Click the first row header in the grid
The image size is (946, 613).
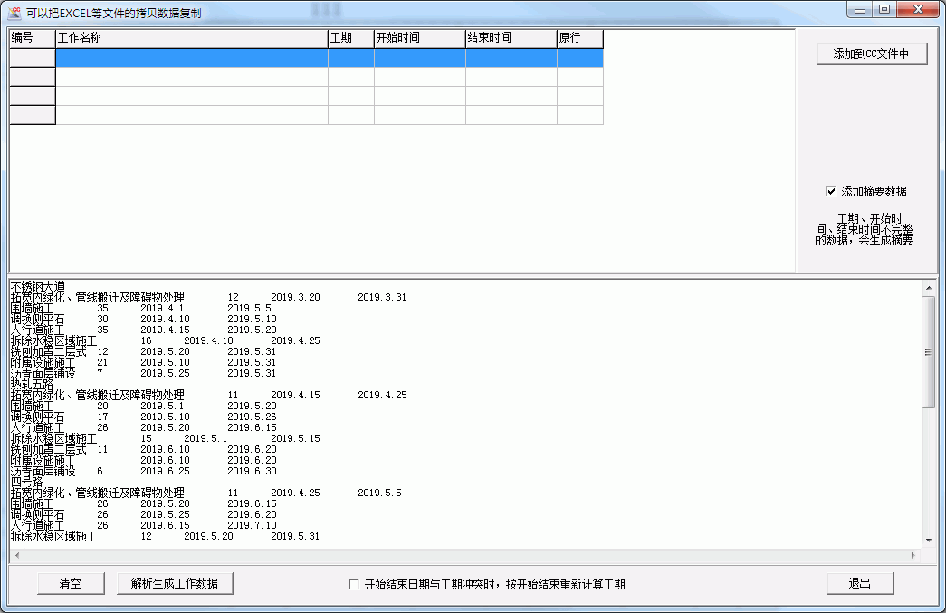[x=33, y=58]
